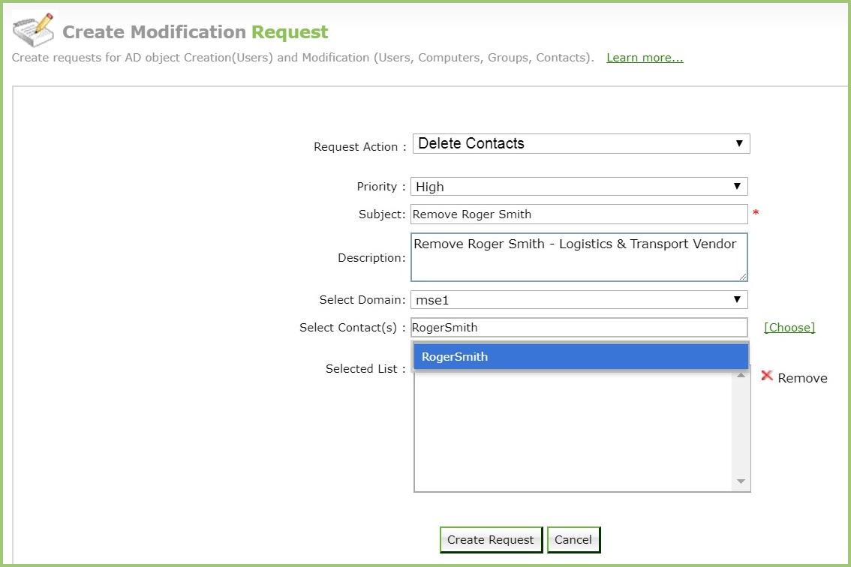This screenshot has width=851, height=567.
Task: Open the Select Domain dropdown showing mse1
Action: pos(579,300)
